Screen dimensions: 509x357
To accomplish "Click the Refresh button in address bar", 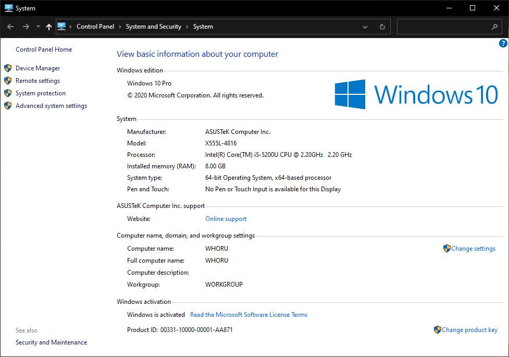I will [x=382, y=27].
